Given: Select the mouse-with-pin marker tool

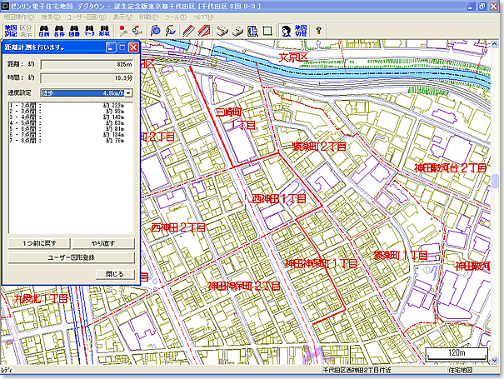Looking at the screenshot, I should point(137,31).
